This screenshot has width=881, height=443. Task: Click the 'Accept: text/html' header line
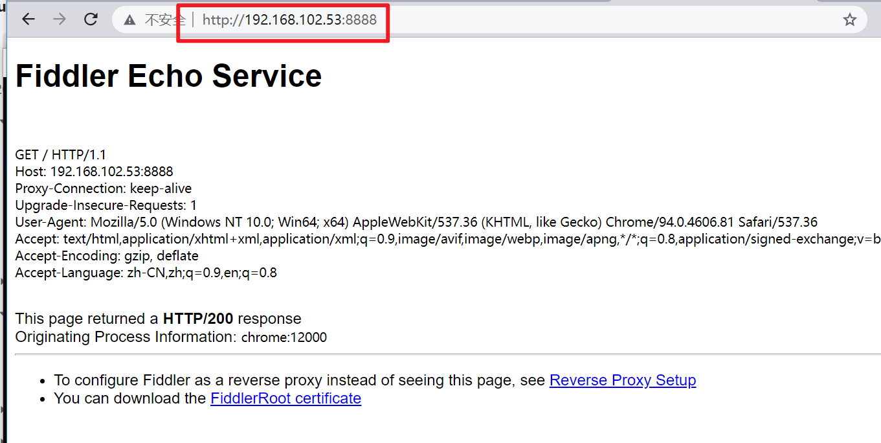[448, 239]
